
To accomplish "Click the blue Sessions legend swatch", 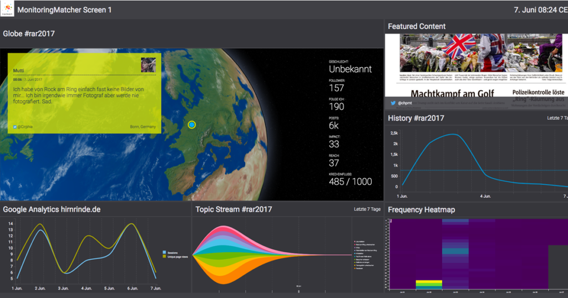I will 165,253.
